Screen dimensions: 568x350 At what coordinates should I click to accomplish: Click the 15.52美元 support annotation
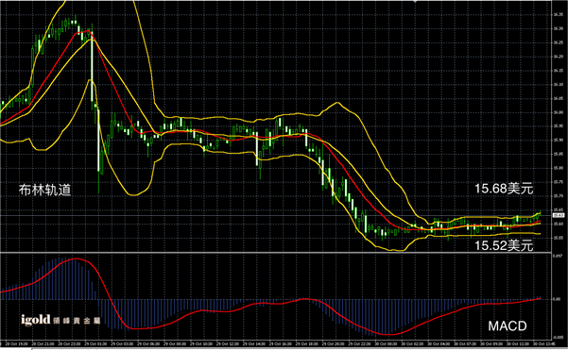tap(504, 245)
